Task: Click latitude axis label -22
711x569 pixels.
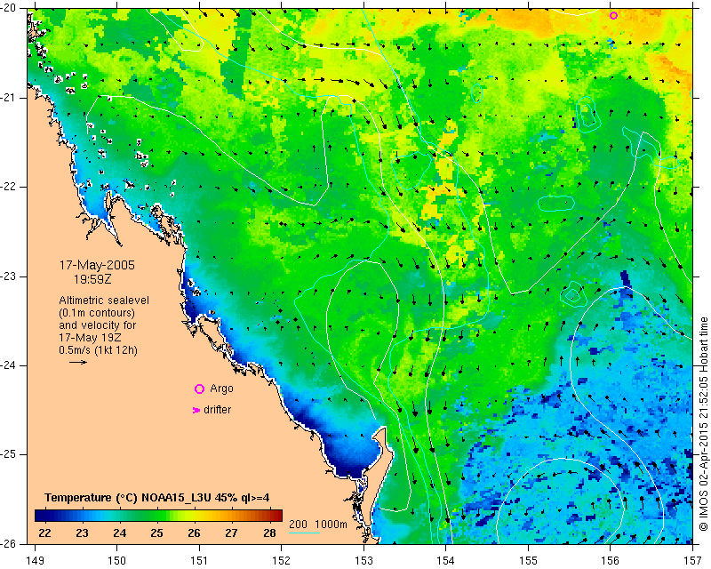Action: coord(9,187)
